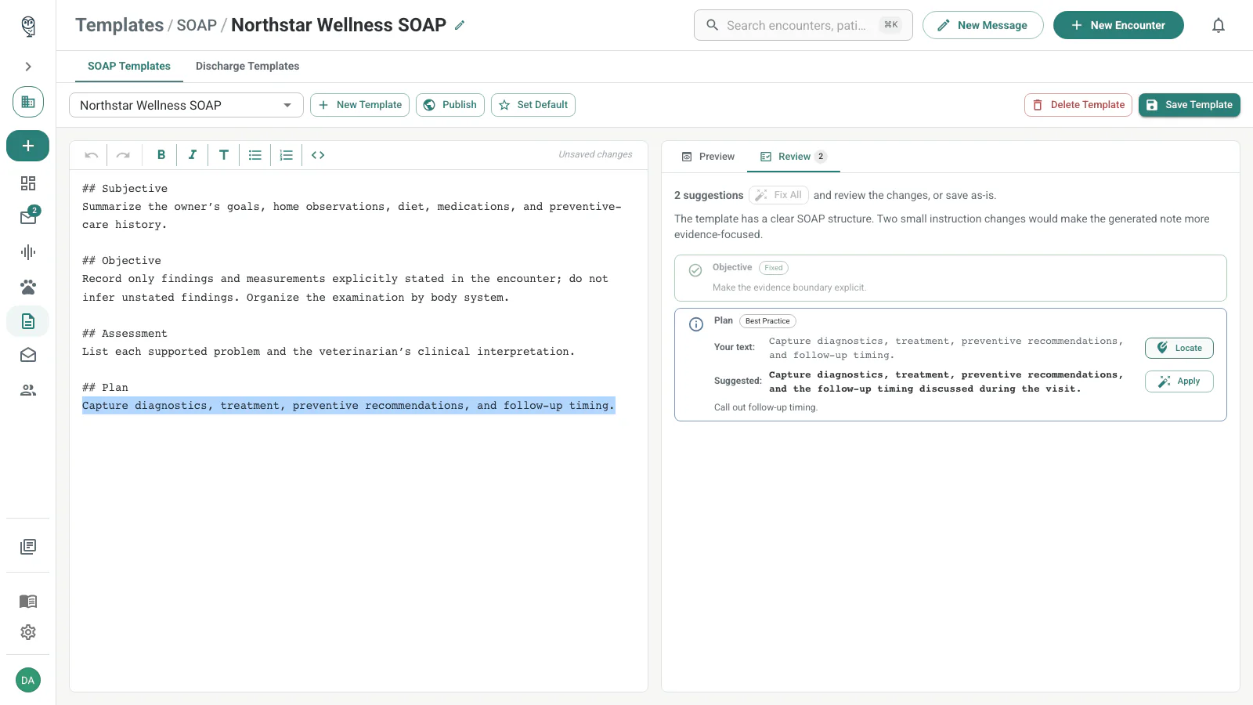Click the Delete Template button
The image size is (1253, 705).
point(1078,105)
